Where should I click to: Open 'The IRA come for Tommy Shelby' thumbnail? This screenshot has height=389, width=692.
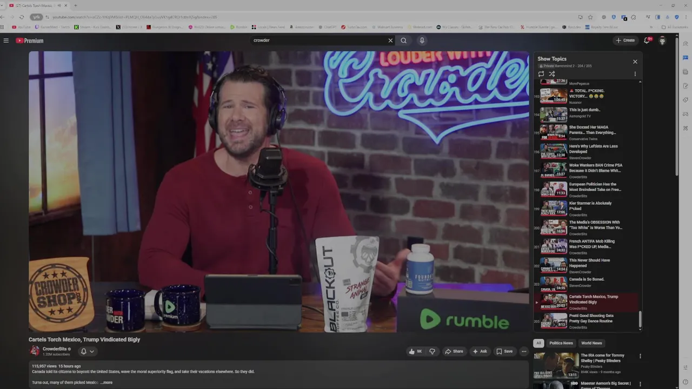pos(556,365)
